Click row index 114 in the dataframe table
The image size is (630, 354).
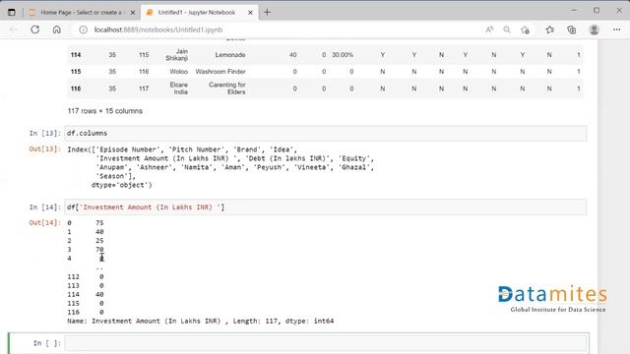[76, 55]
